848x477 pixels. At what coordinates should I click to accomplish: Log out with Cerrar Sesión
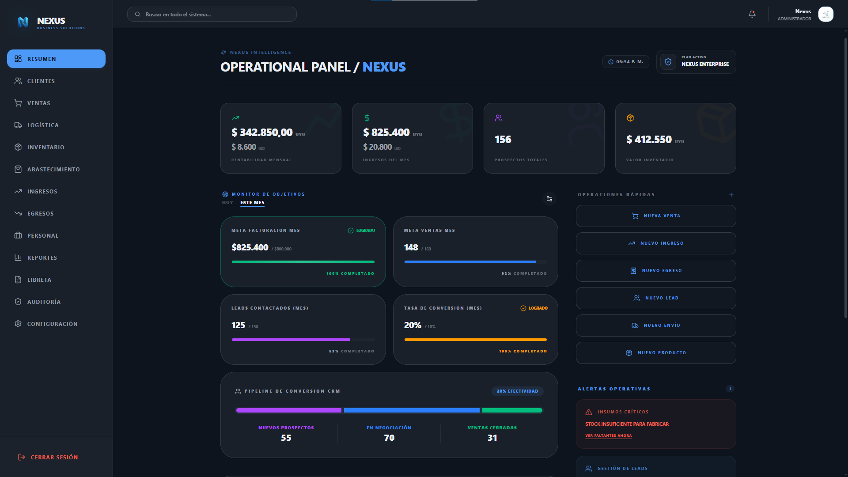tap(48, 457)
